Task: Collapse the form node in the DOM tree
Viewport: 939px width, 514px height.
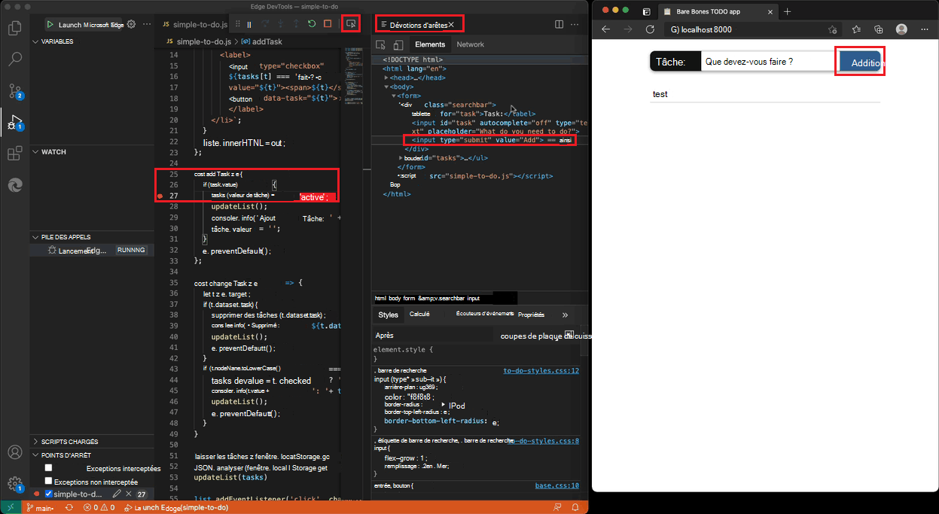Action: coord(393,96)
